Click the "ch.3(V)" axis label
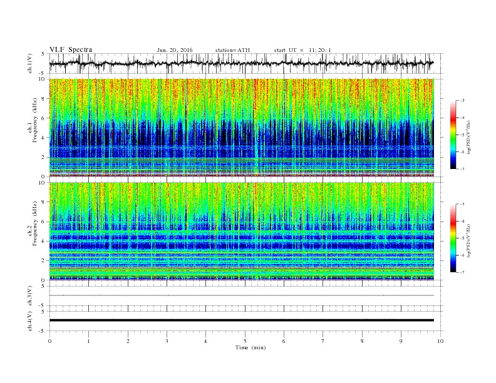This screenshot has height=383, width=496. click(30, 296)
